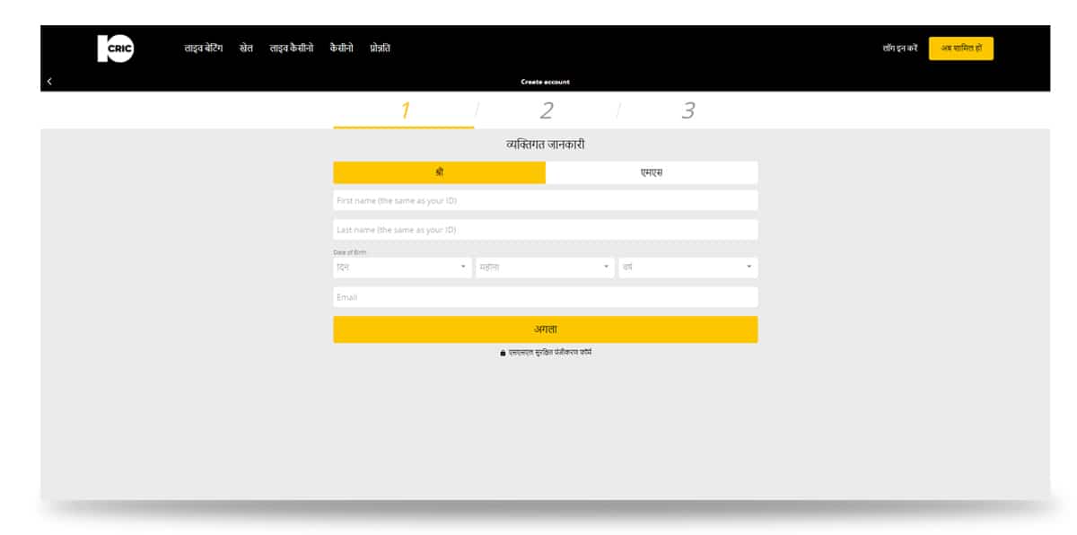Open the 10CRIC logo home link

pyautogui.click(x=115, y=48)
